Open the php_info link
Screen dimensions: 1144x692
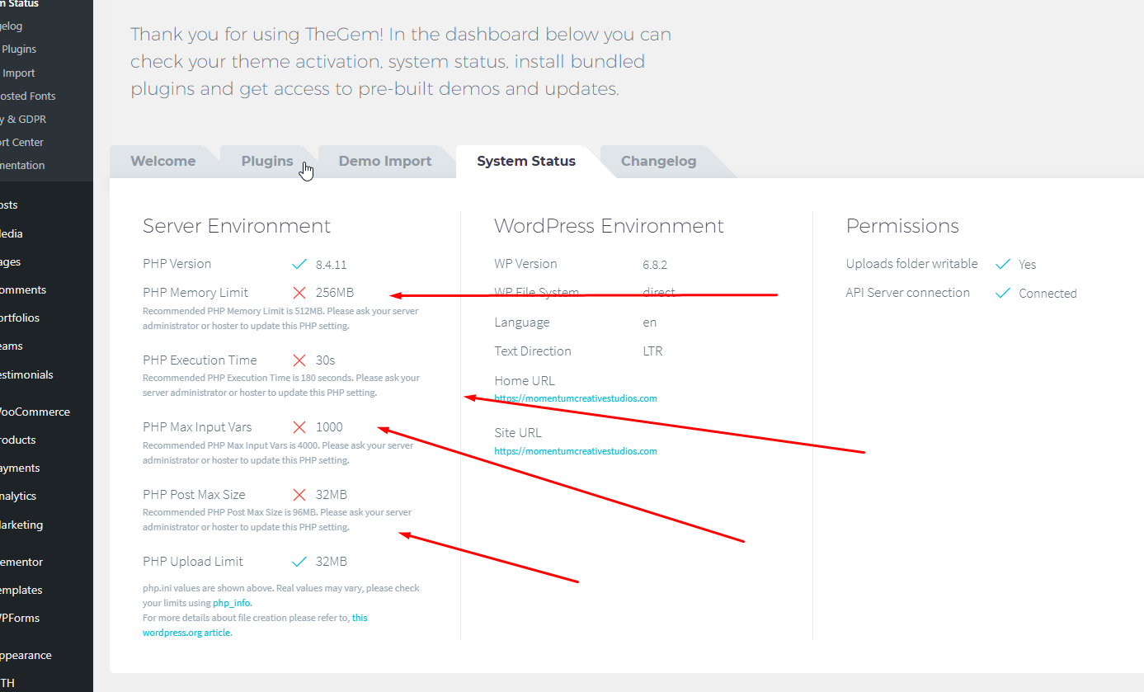coord(231,603)
